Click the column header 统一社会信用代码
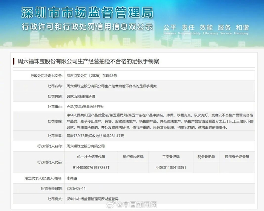This screenshot has height=211, width=264. [x=91, y=157]
